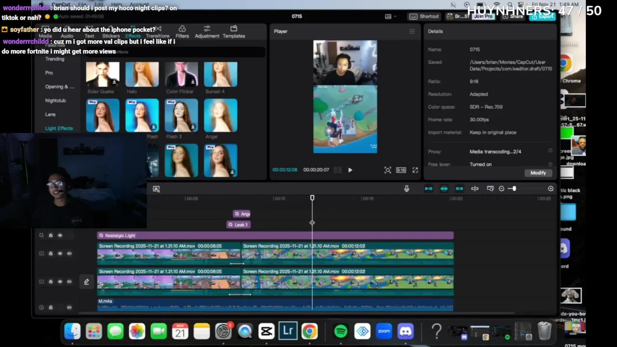Adjust the timeline zoom slider handle

(x=514, y=188)
